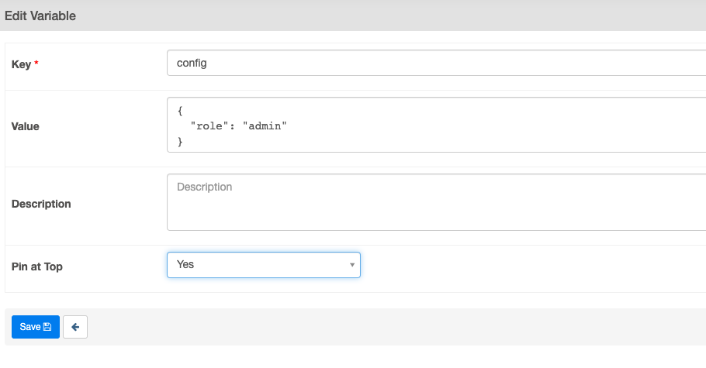This screenshot has height=368, width=706.
Task: Click the red required asterisk beside Key
Action: (36, 64)
